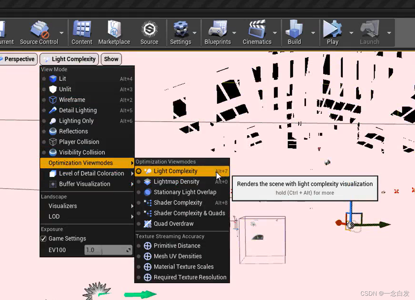415x300 pixels.
Task: Choose Stationary Light Overlap menu entry
Action: pos(182,192)
